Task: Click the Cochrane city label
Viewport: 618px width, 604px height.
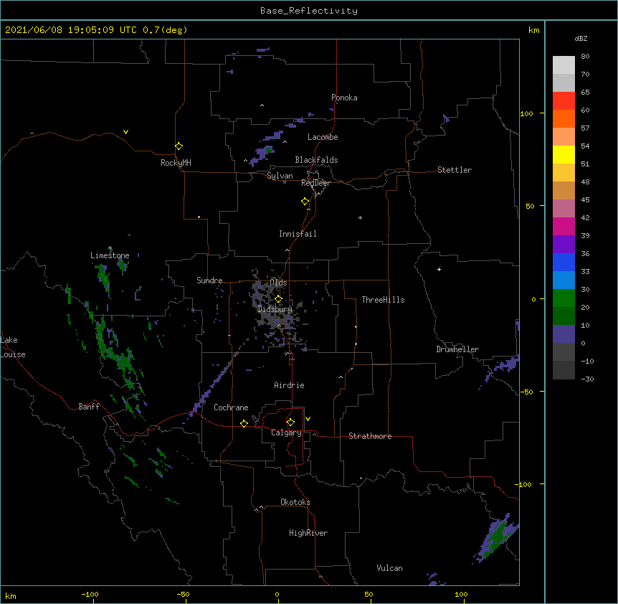Action: 231,407
